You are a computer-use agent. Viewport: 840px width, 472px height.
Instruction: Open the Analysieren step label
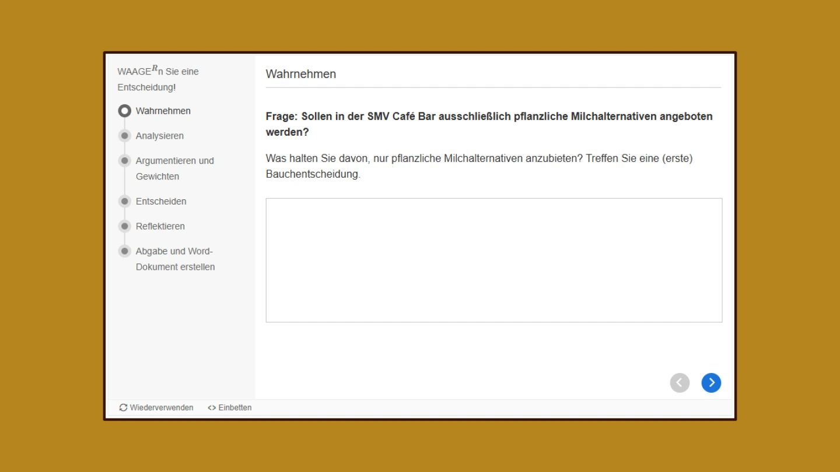[x=160, y=136]
